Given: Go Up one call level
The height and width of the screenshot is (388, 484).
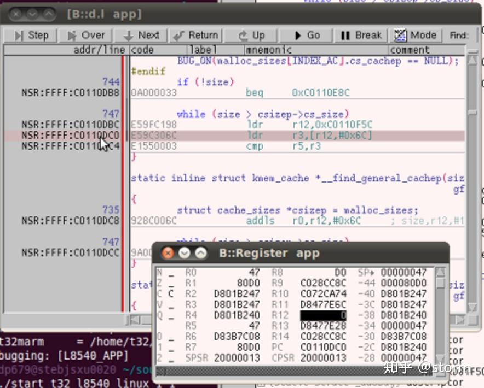Looking at the screenshot, I should coord(251,35).
